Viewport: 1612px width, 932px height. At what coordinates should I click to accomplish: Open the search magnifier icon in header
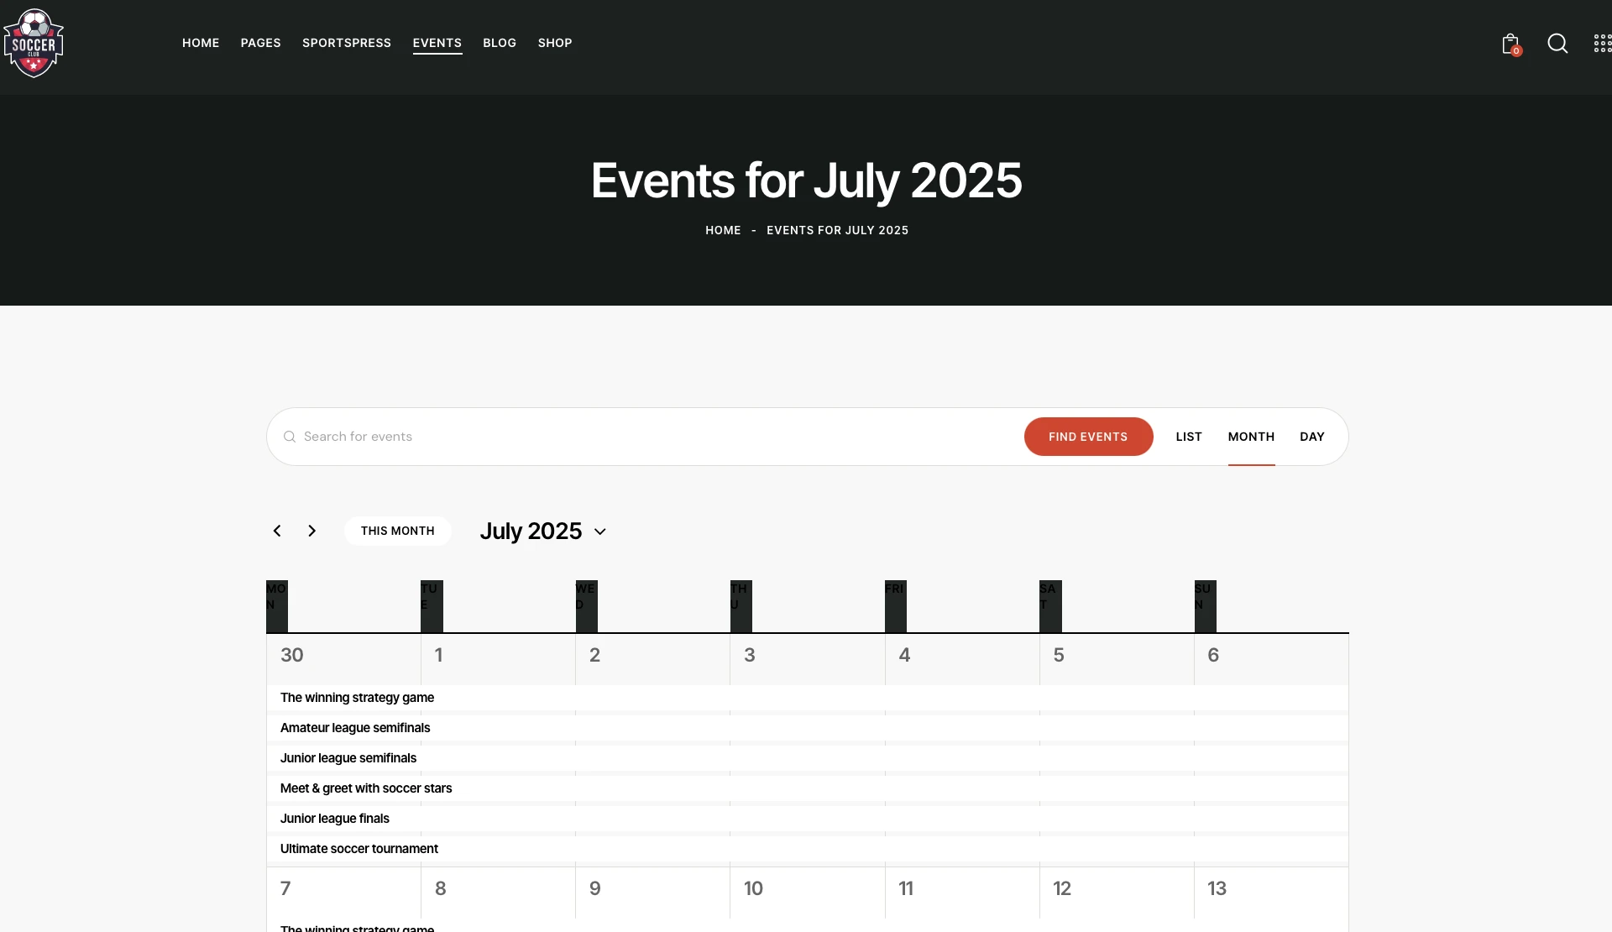(1557, 44)
